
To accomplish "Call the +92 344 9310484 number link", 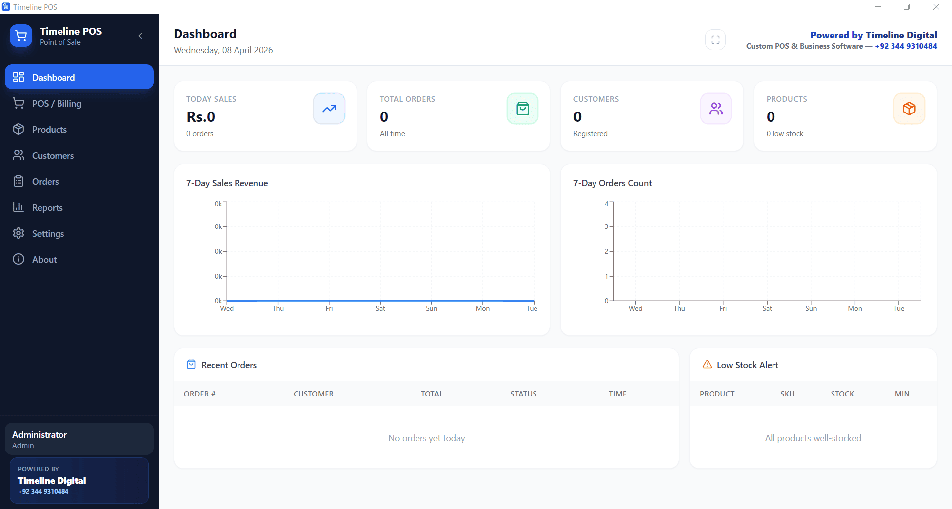I will click(905, 46).
